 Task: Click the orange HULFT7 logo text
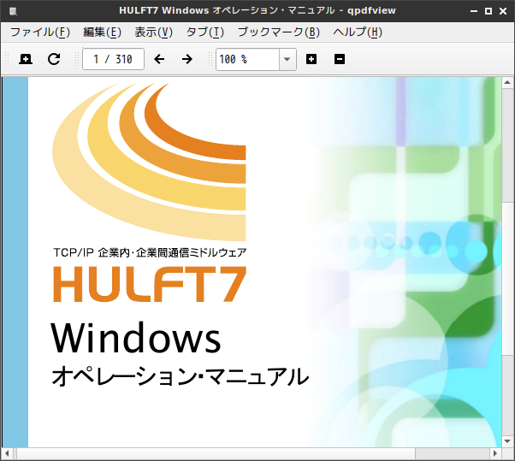coord(150,284)
